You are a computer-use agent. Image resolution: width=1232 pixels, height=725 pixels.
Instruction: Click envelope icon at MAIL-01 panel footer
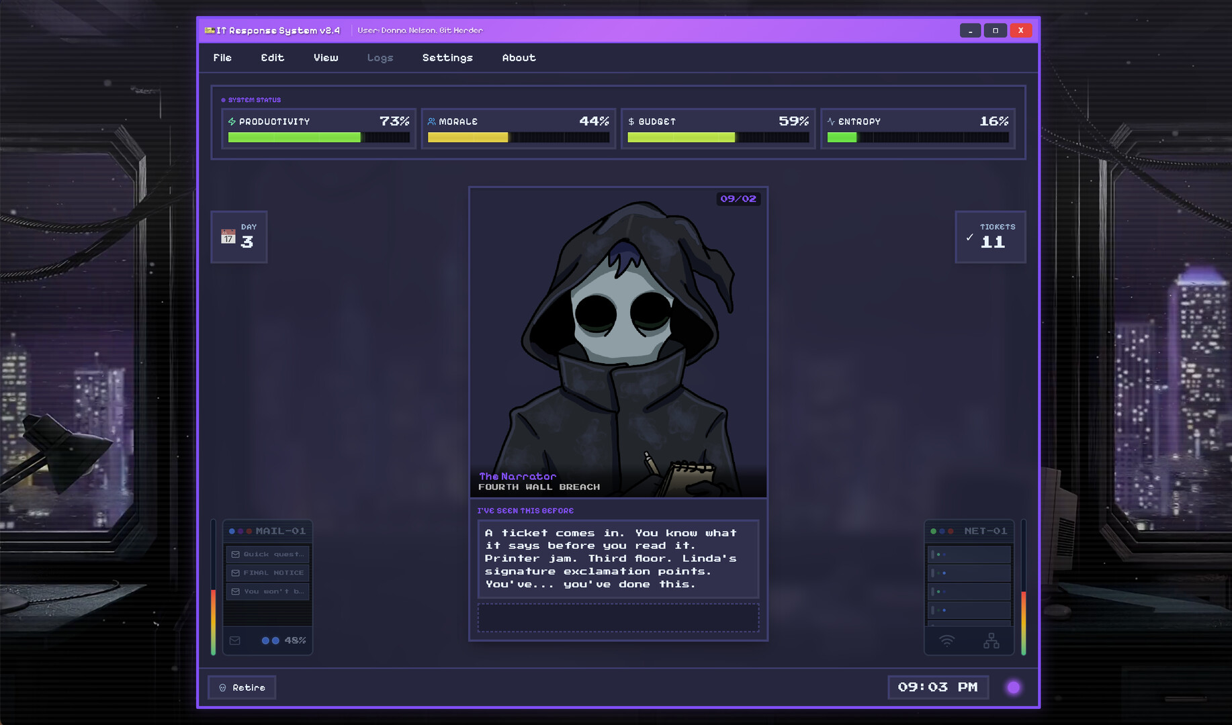[235, 640]
